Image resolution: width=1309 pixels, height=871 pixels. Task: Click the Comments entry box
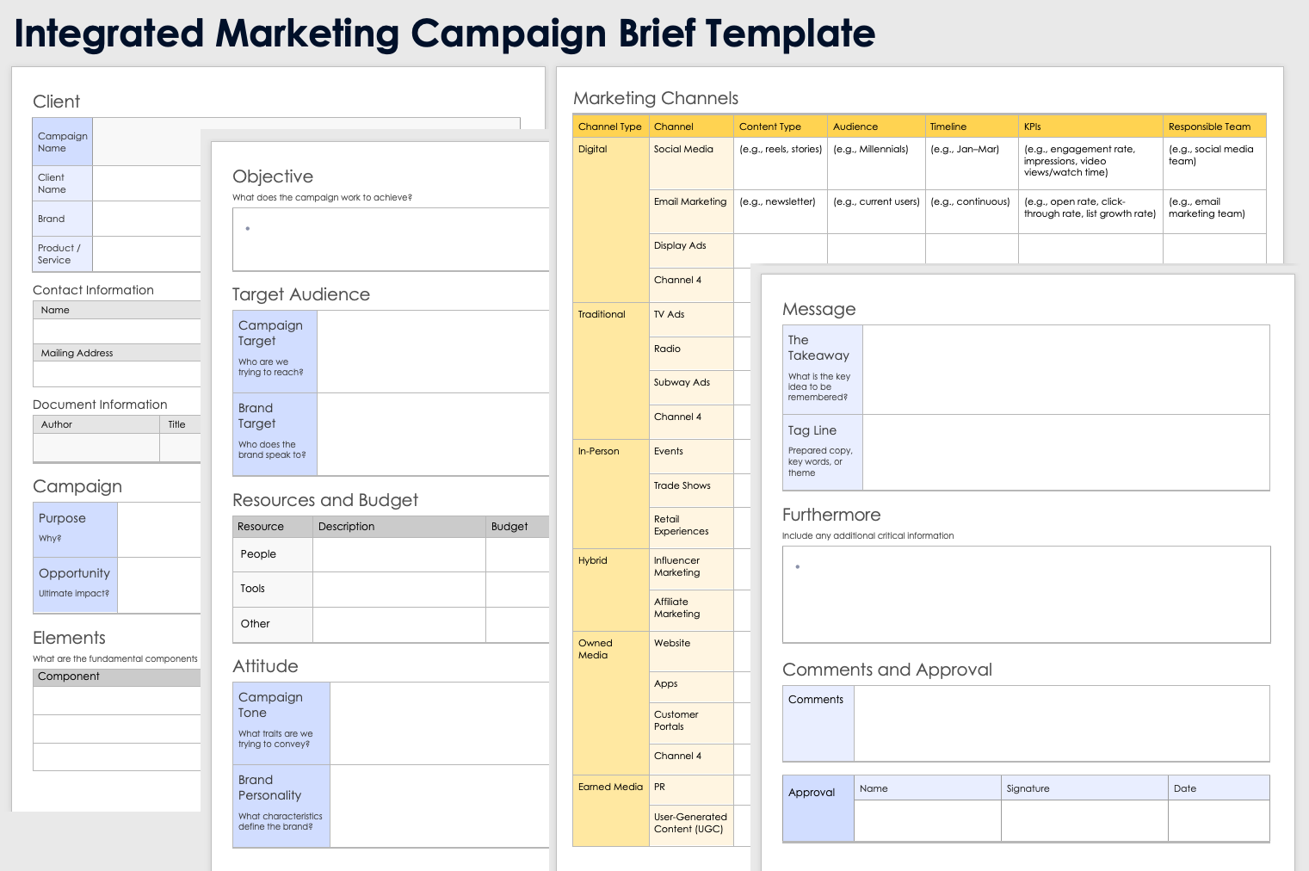(x=1061, y=723)
